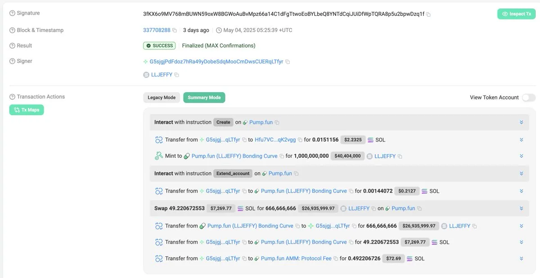Click the Extend_account instruction tag
The width and height of the screenshot is (540, 278).
(233, 174)
